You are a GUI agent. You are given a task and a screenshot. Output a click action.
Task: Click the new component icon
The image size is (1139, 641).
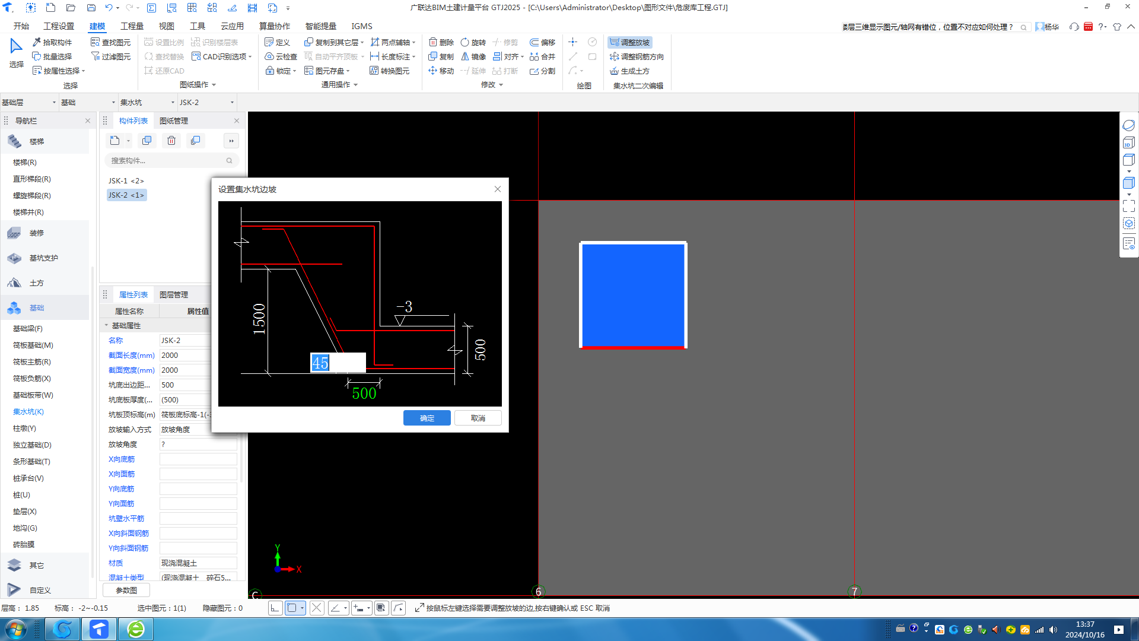[114, 141]
